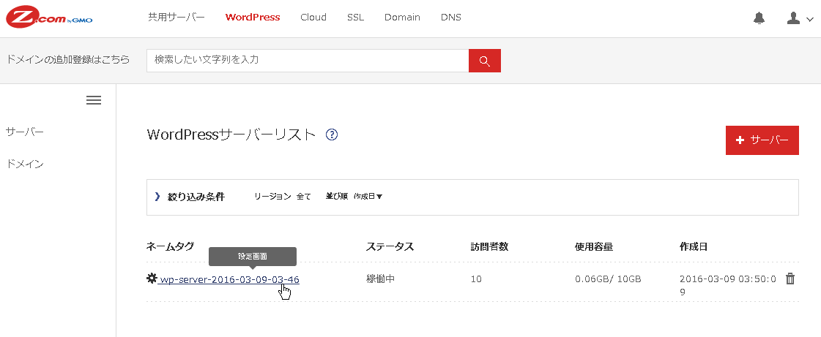The height and width of the screenshot is (337, 821).
Task: Open the DNS tab
Action: point(451,18)
